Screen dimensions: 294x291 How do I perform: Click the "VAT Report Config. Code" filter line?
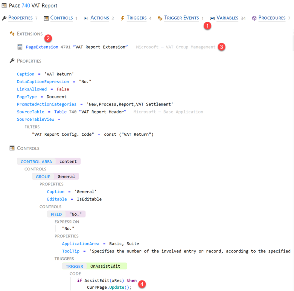[x=93, y=135]
